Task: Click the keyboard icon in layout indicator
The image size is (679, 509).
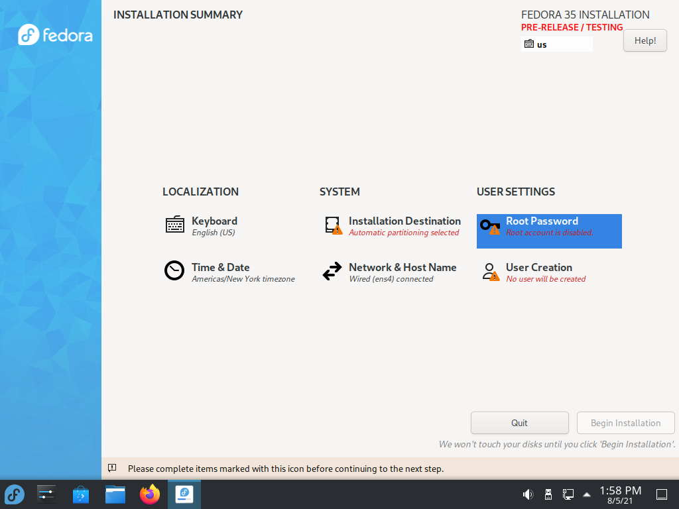Action: [528, 44]
